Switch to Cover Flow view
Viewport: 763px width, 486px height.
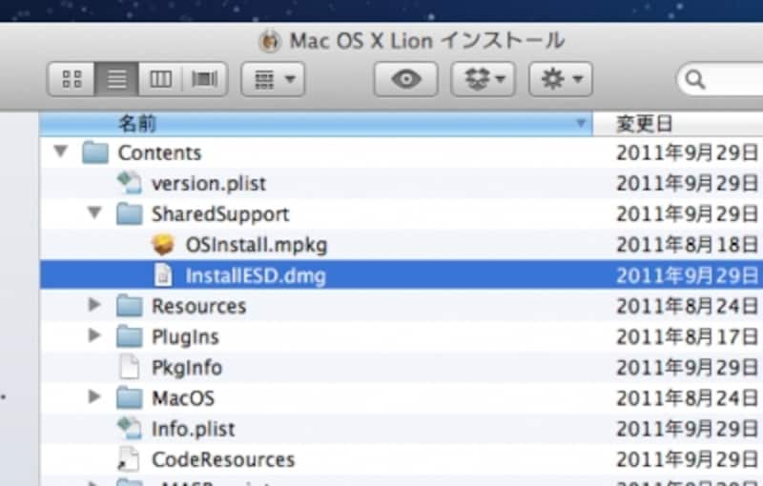[205, 79]
